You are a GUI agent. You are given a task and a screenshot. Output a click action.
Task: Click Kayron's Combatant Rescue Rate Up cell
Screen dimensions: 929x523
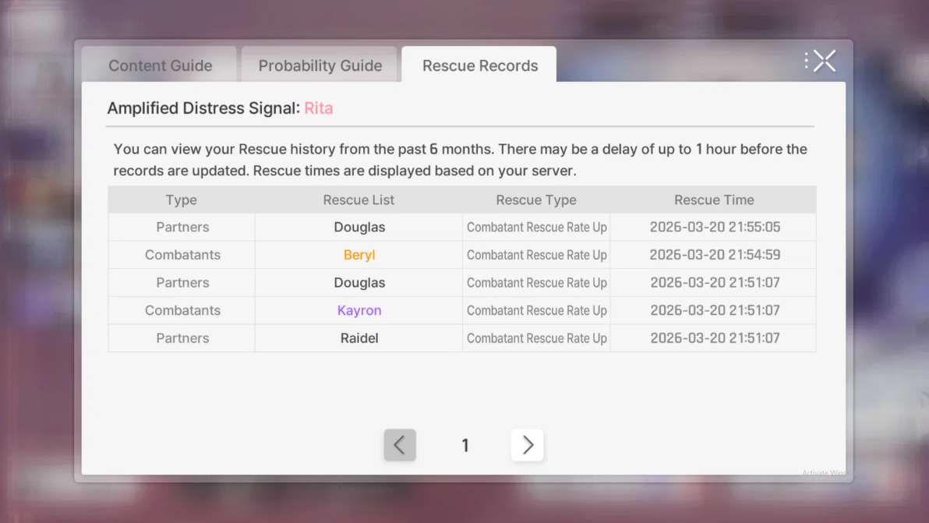point(537,310)
